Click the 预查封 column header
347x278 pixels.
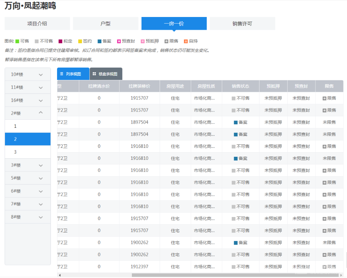301,86
